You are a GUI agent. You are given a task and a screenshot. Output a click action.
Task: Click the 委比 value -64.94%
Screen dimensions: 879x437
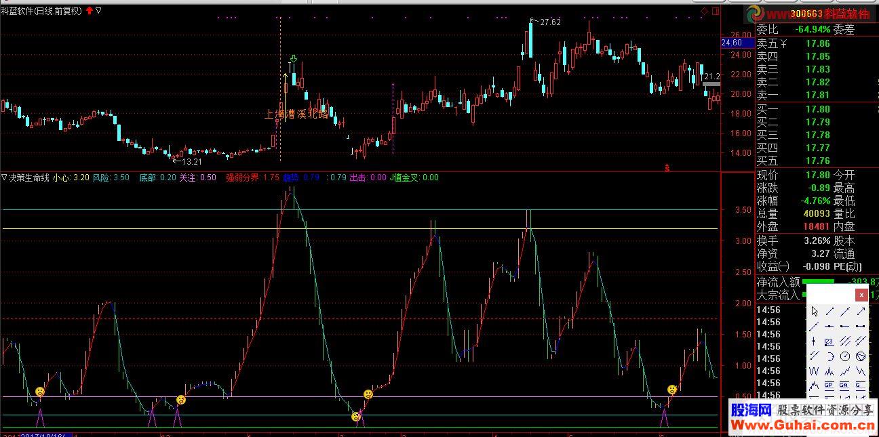[x=813, y=29]
